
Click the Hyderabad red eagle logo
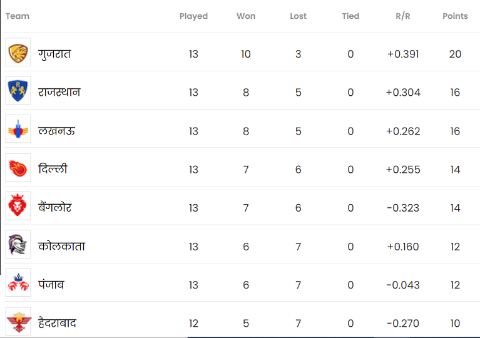(18, 322)
